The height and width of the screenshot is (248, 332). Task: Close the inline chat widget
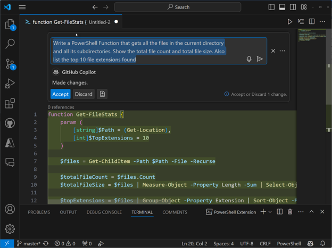click(x=273, y=51)
